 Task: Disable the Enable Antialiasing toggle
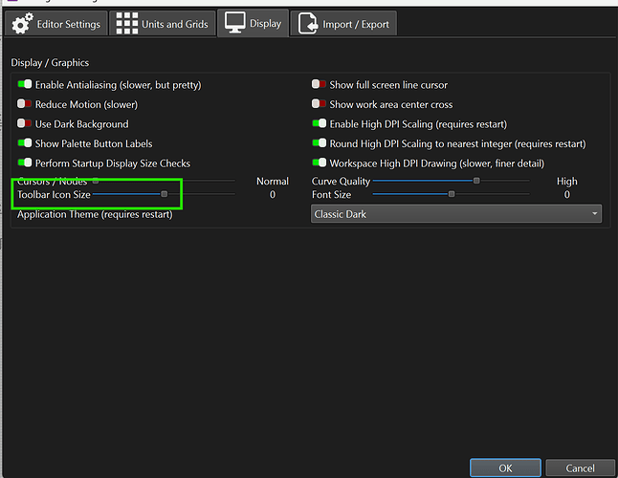pyautogui.click(x=25, y=85)
